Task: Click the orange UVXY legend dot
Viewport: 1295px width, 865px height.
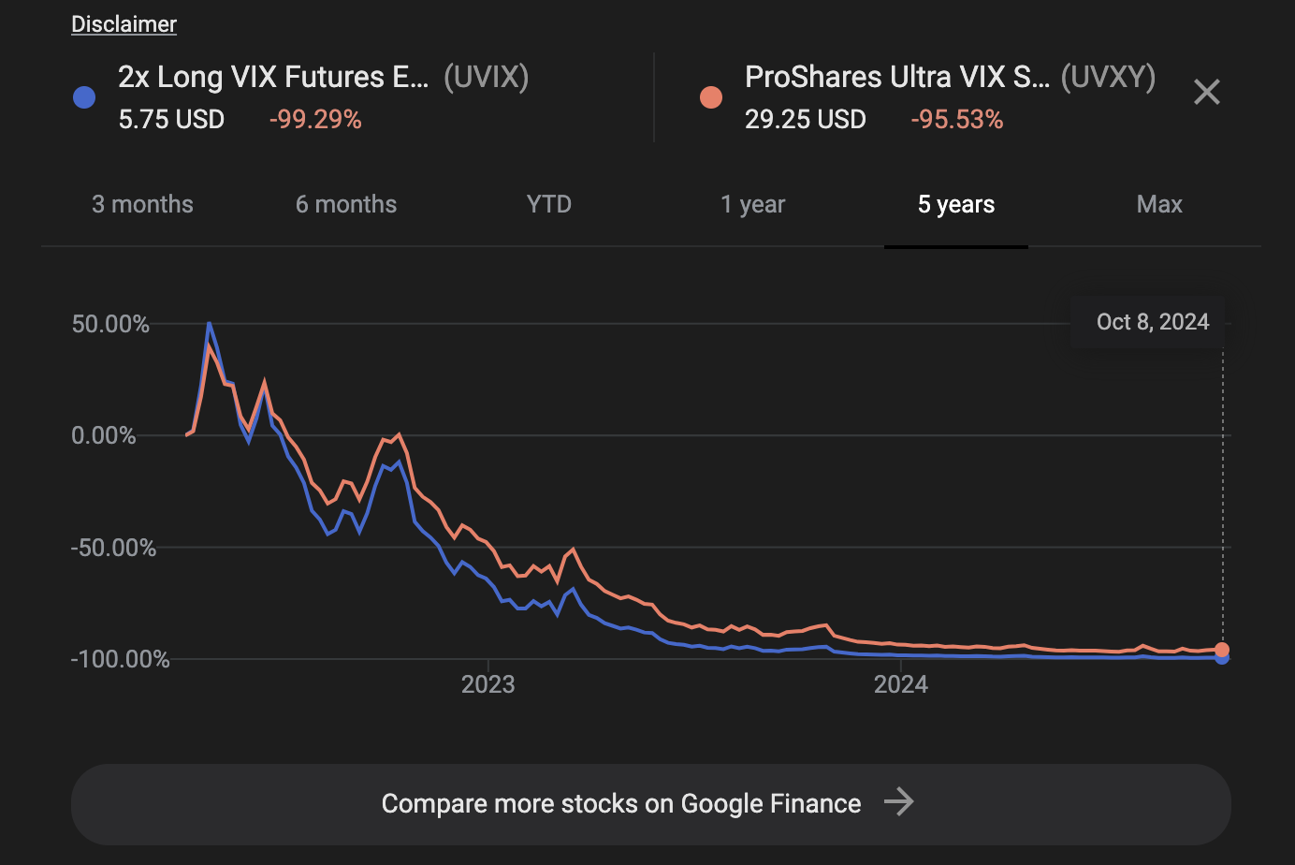Action: [711, 97]
